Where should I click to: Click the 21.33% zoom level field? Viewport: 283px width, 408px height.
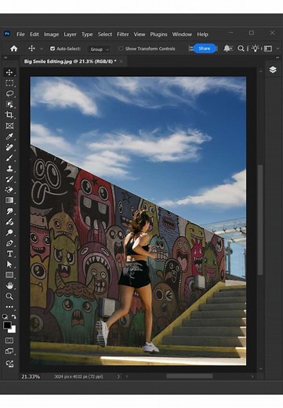31,377
